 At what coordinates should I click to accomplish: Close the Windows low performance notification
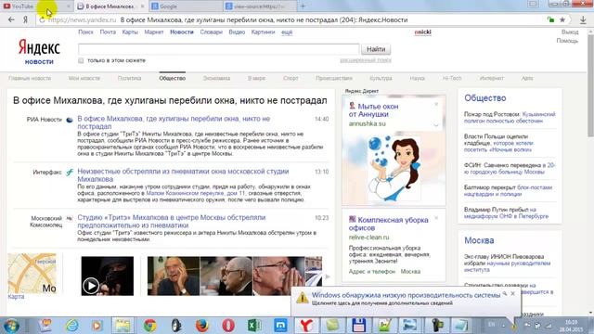[x=513, y=293]
